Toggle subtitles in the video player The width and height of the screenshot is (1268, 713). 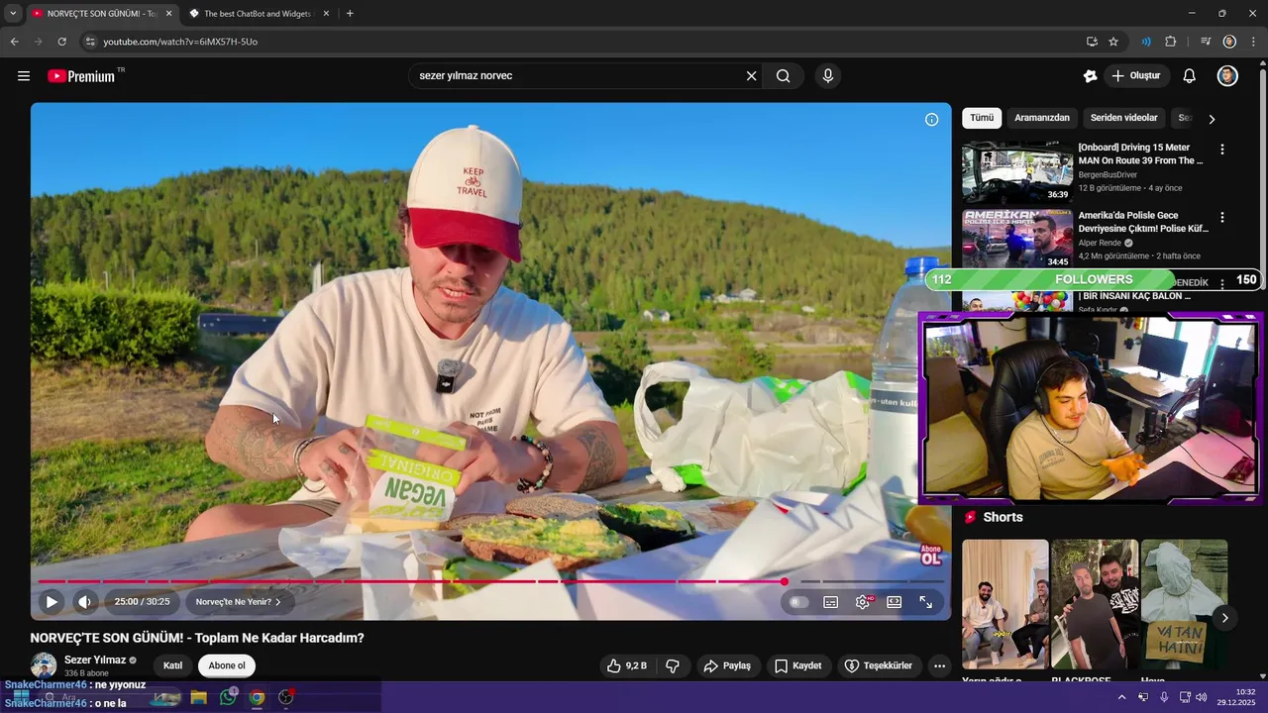(x=830, y=601)
